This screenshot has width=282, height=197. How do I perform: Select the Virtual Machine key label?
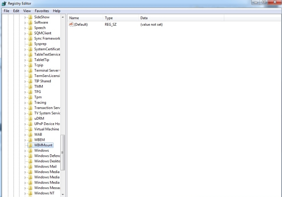click(46, 129)
